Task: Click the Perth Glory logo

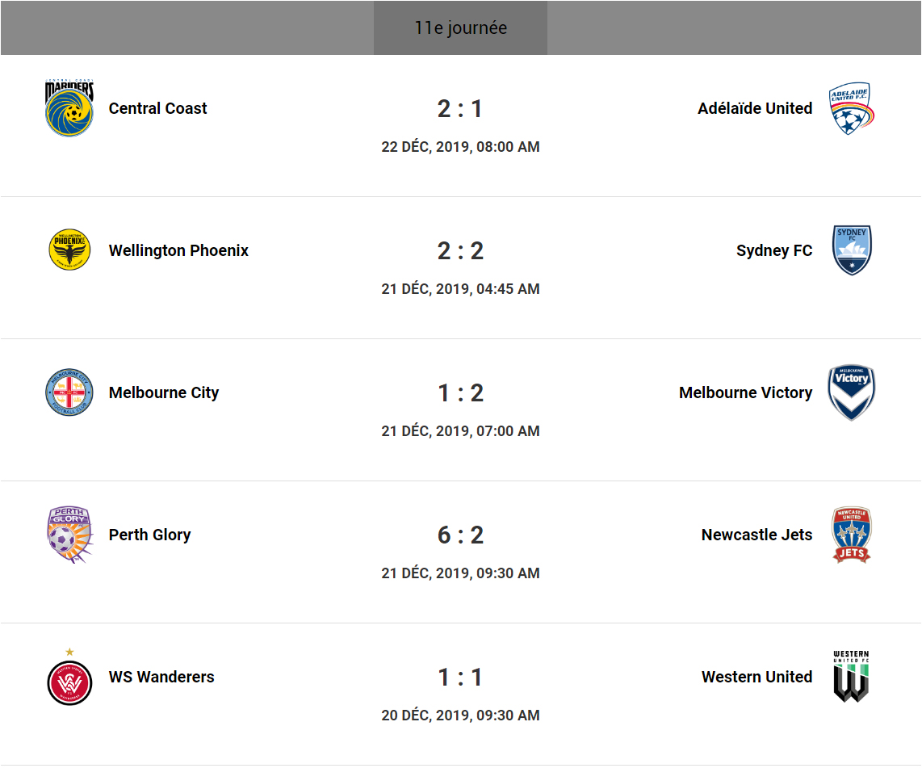Action: pyautogui.click(x=69, y=535)
